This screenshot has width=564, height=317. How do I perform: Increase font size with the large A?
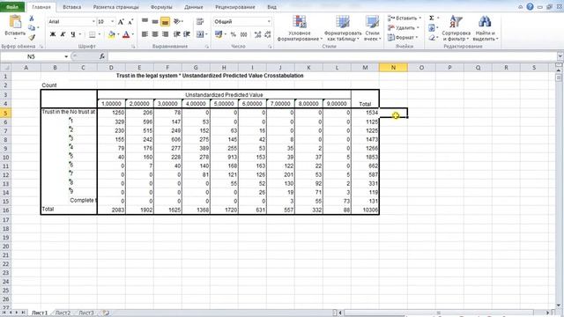121,21
